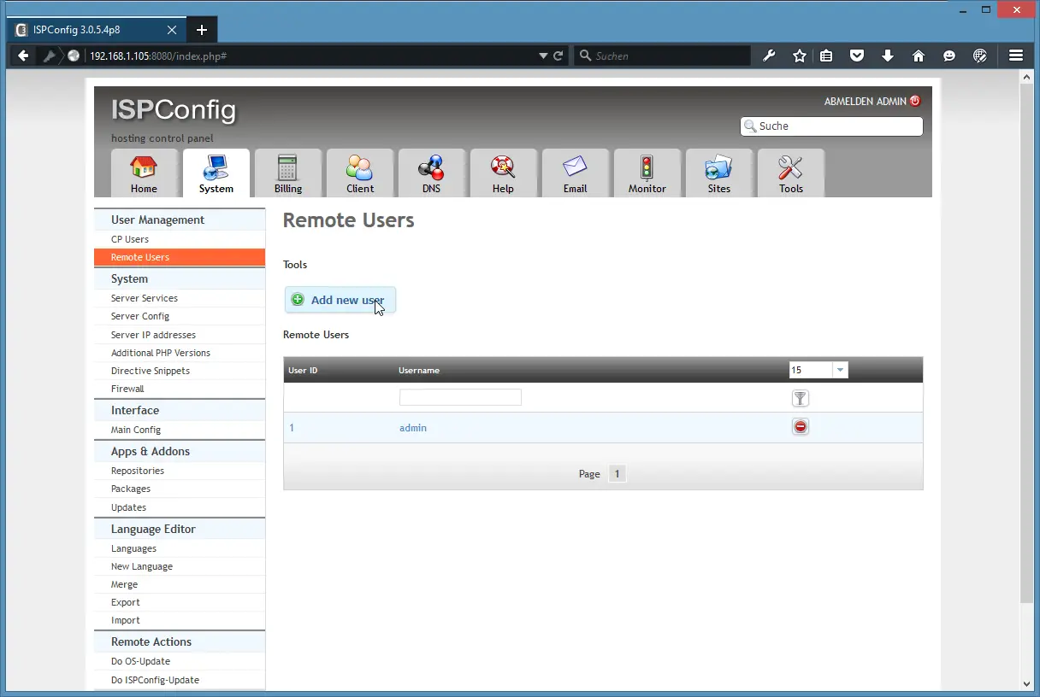Sort table by User ID column header

click(303, 371)
